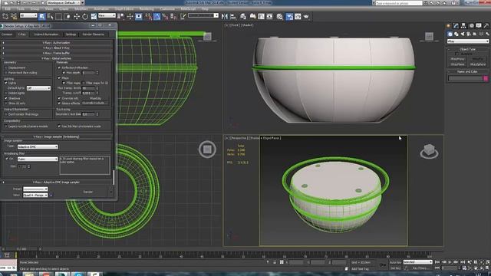Select Lights category in Create panel
The height and width of the screenshot is (276, 491).
pyautogui.click(x=463, y=34)
